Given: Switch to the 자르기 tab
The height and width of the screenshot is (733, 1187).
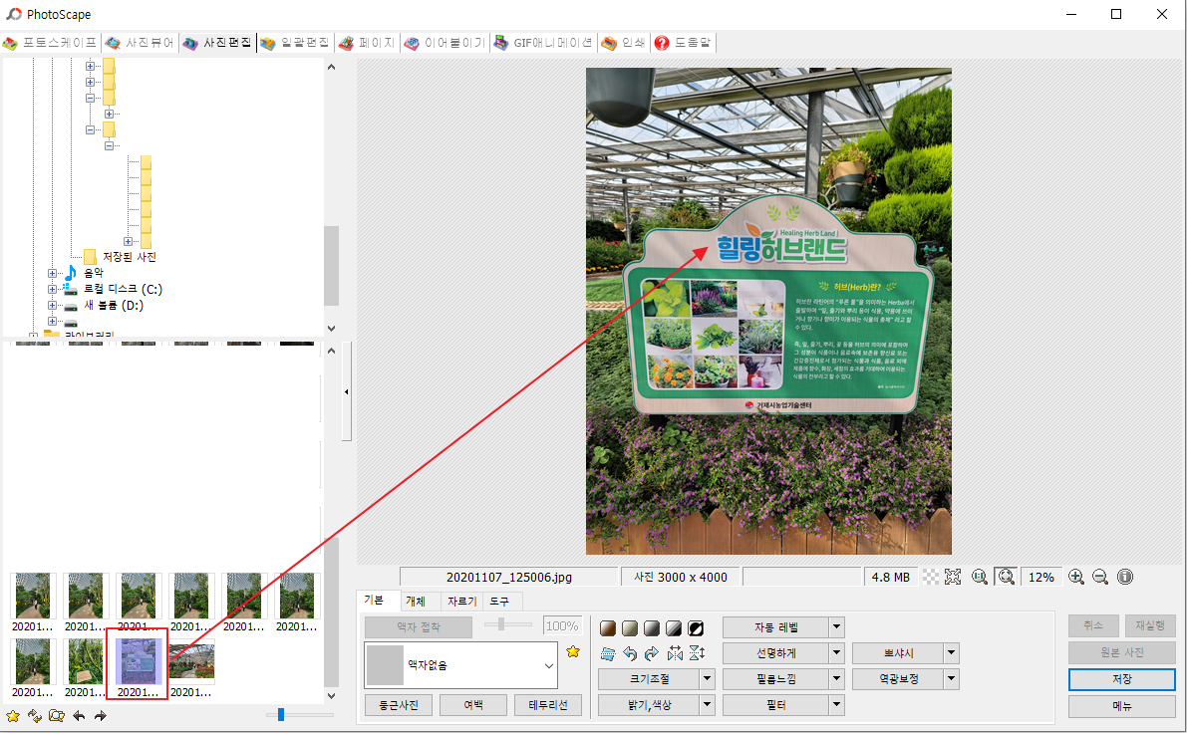Looking at the screenshot, I should pos(461,602).
